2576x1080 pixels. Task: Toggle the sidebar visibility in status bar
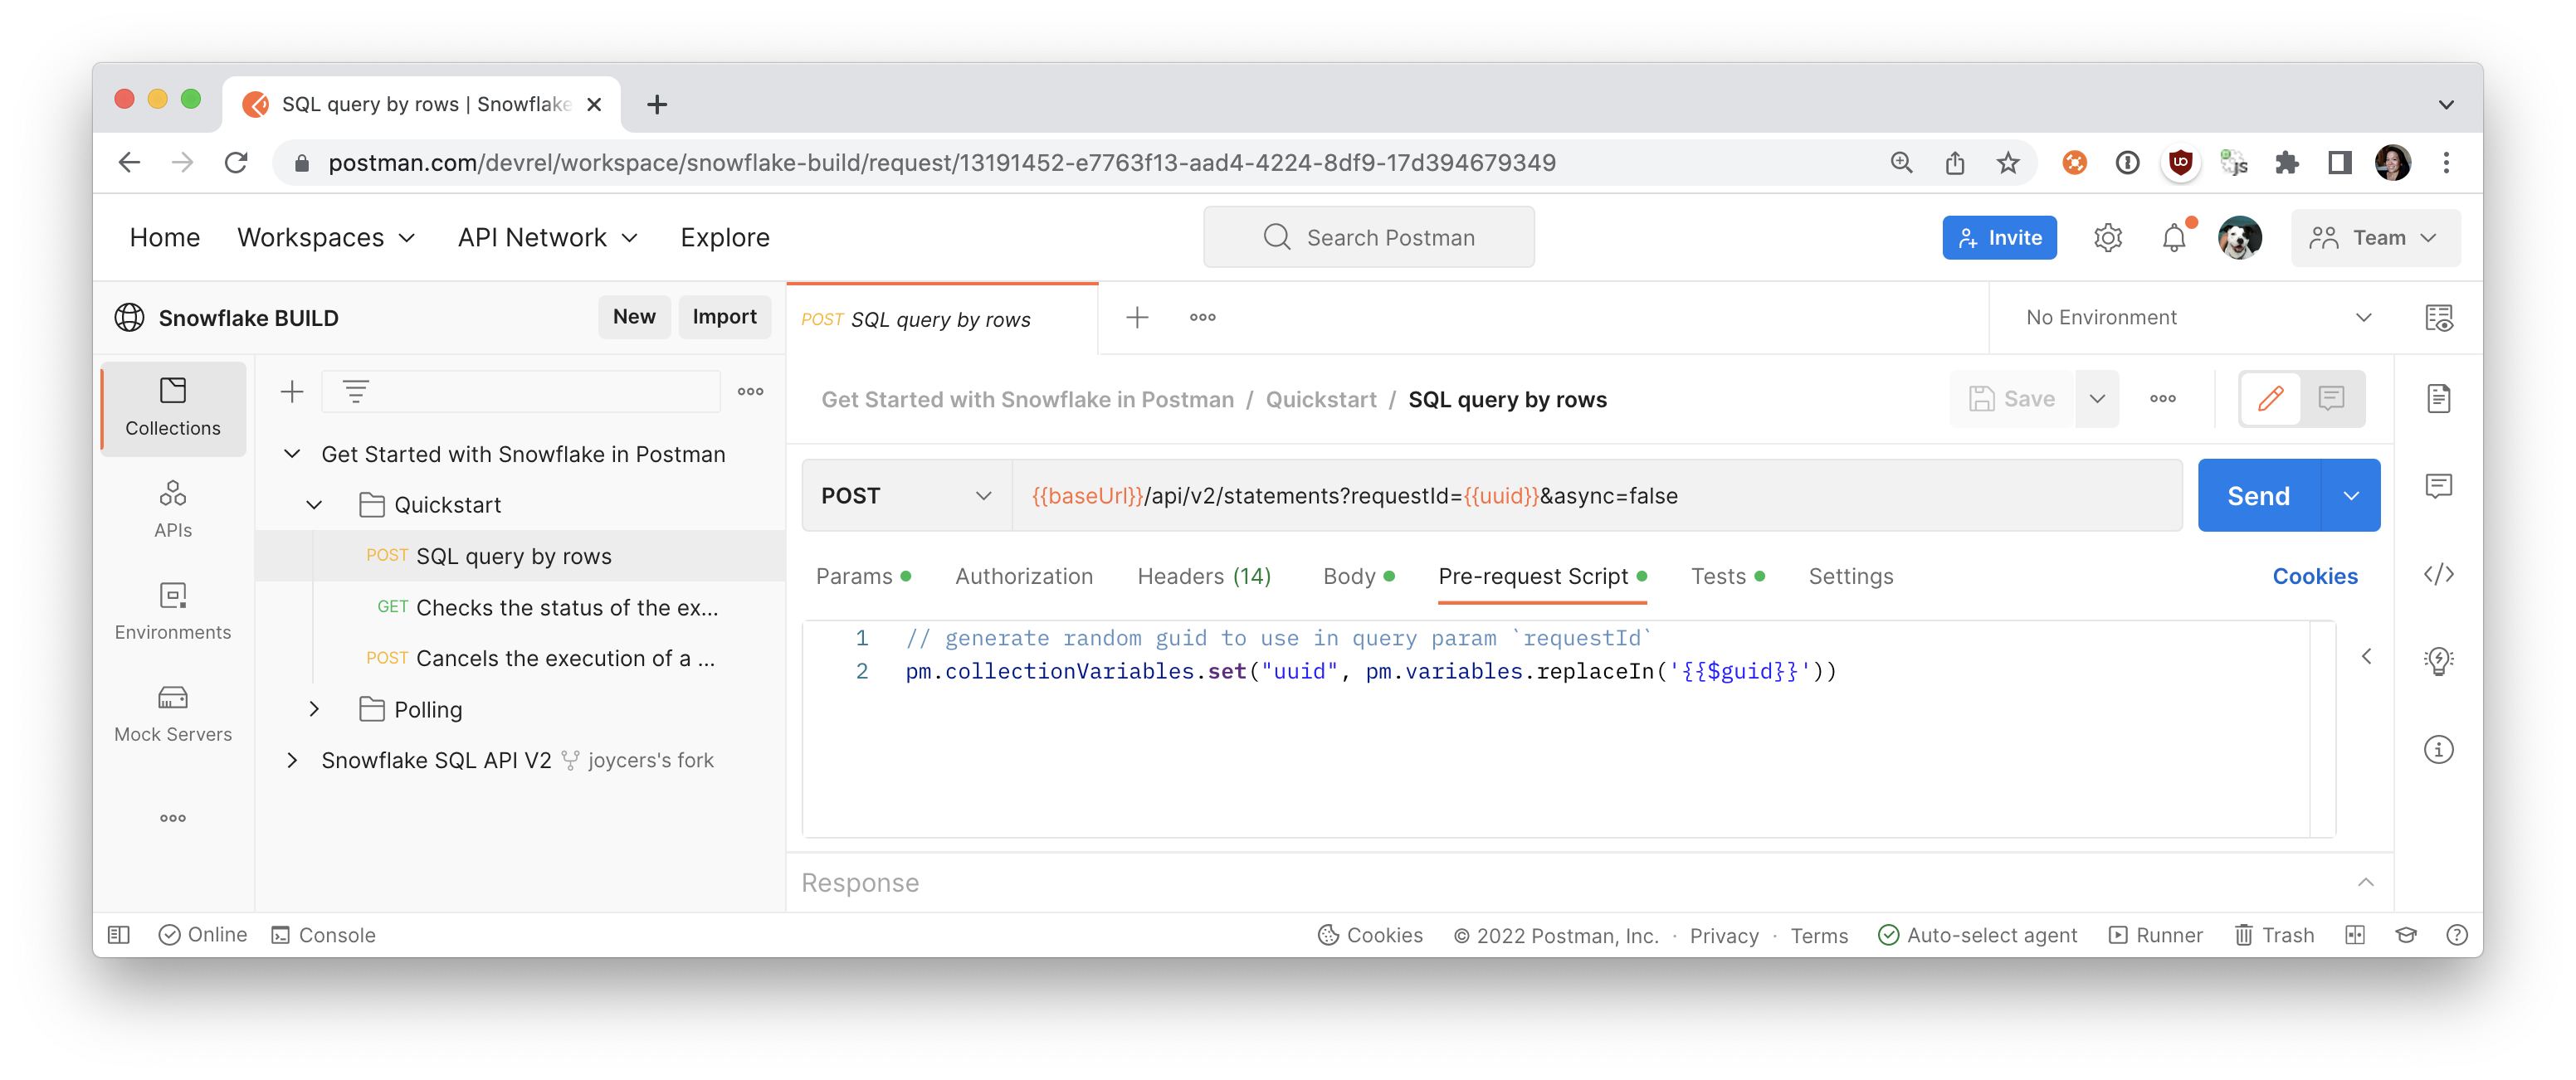tap(119, 934)
